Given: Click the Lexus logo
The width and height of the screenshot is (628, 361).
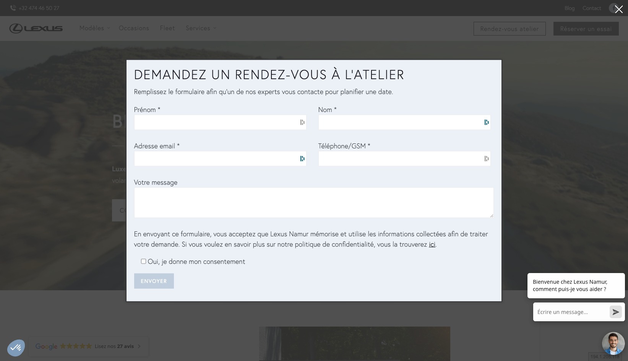Looking at the screenshot, I should [x=36, y=28].
